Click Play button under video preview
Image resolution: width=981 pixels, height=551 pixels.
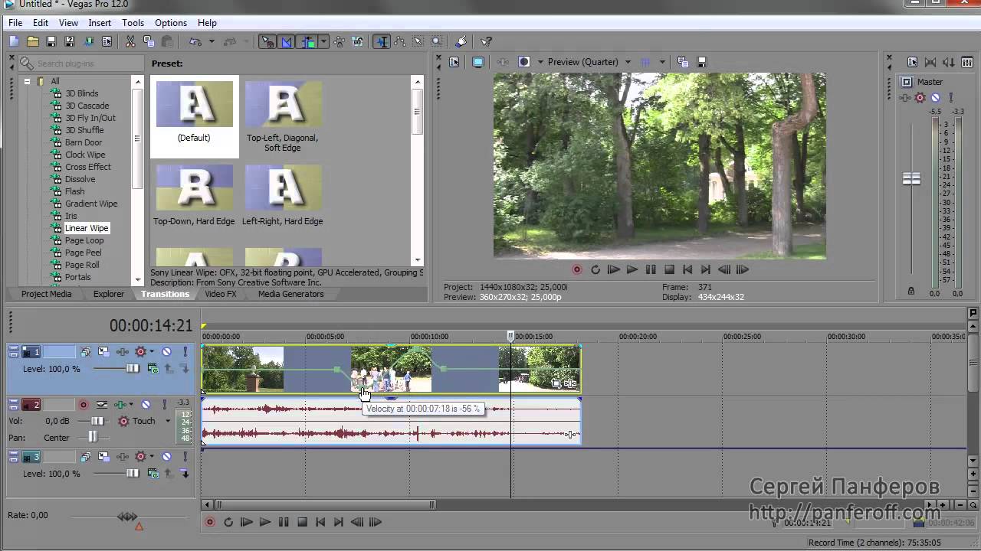point(632,269)
